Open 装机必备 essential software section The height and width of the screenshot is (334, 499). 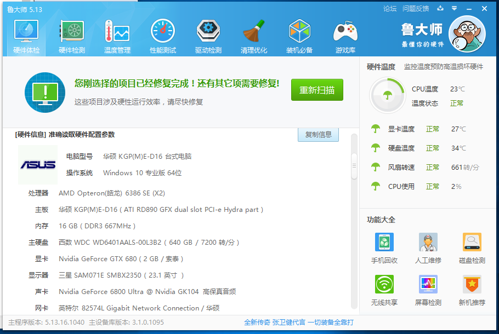[299, 37]
